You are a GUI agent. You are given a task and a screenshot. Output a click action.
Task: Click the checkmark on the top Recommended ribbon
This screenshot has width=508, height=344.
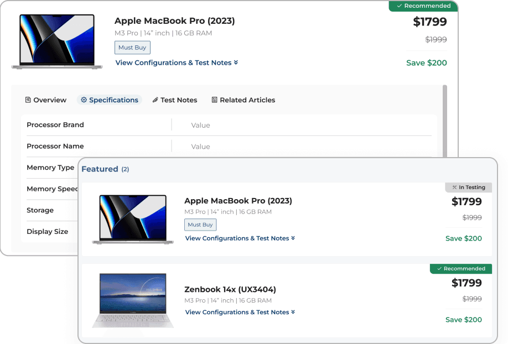[x=400, y=6]
